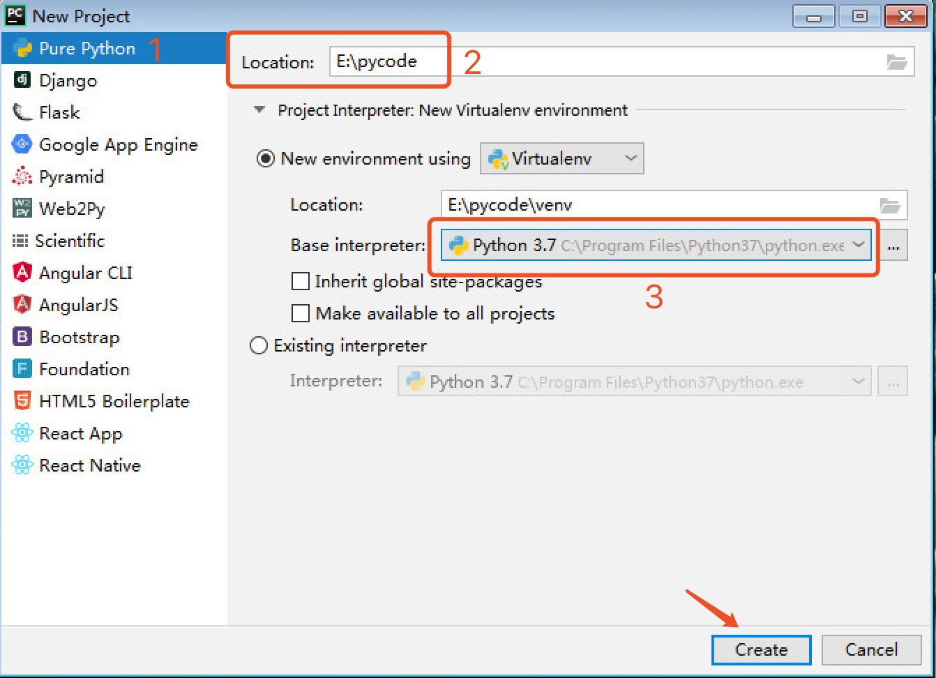Click the AngularJS shield icon
The image size is (936, 678).
(22, 304)
